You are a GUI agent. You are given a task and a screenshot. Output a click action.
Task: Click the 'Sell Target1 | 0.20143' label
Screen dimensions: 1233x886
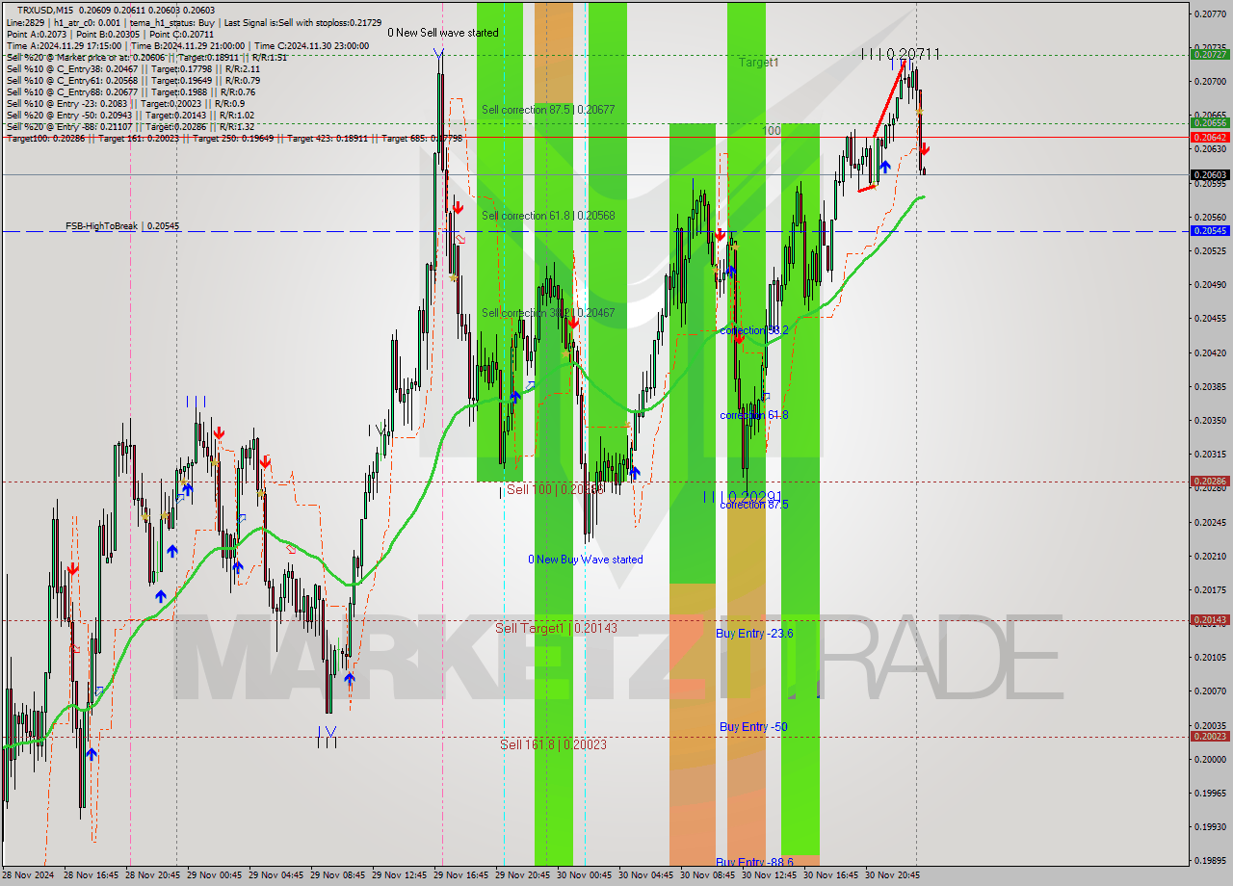point(556,628)
